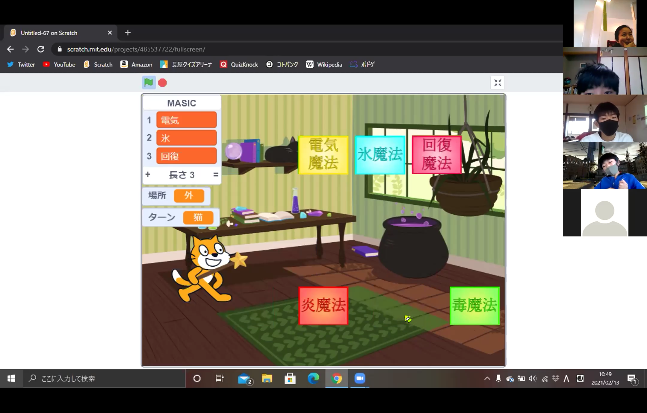Click list item 3 回復 in MASIC
Image resolution: width=647 pixels, height=413 pixels.
[186, 156]
